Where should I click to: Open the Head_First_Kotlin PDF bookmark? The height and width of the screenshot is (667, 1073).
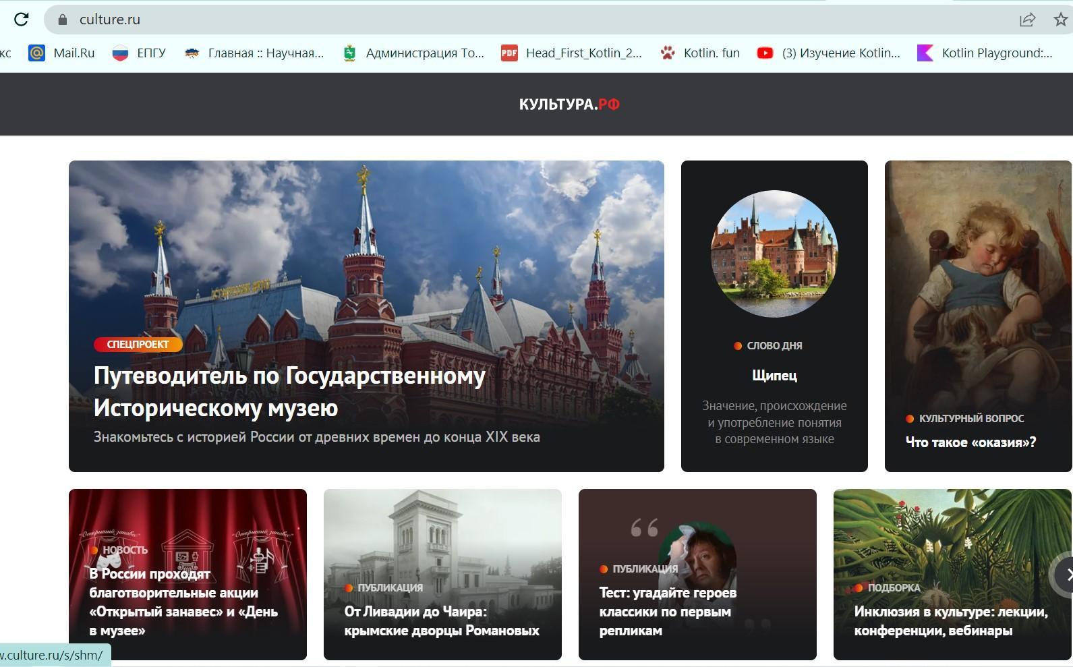coord(571,53)
